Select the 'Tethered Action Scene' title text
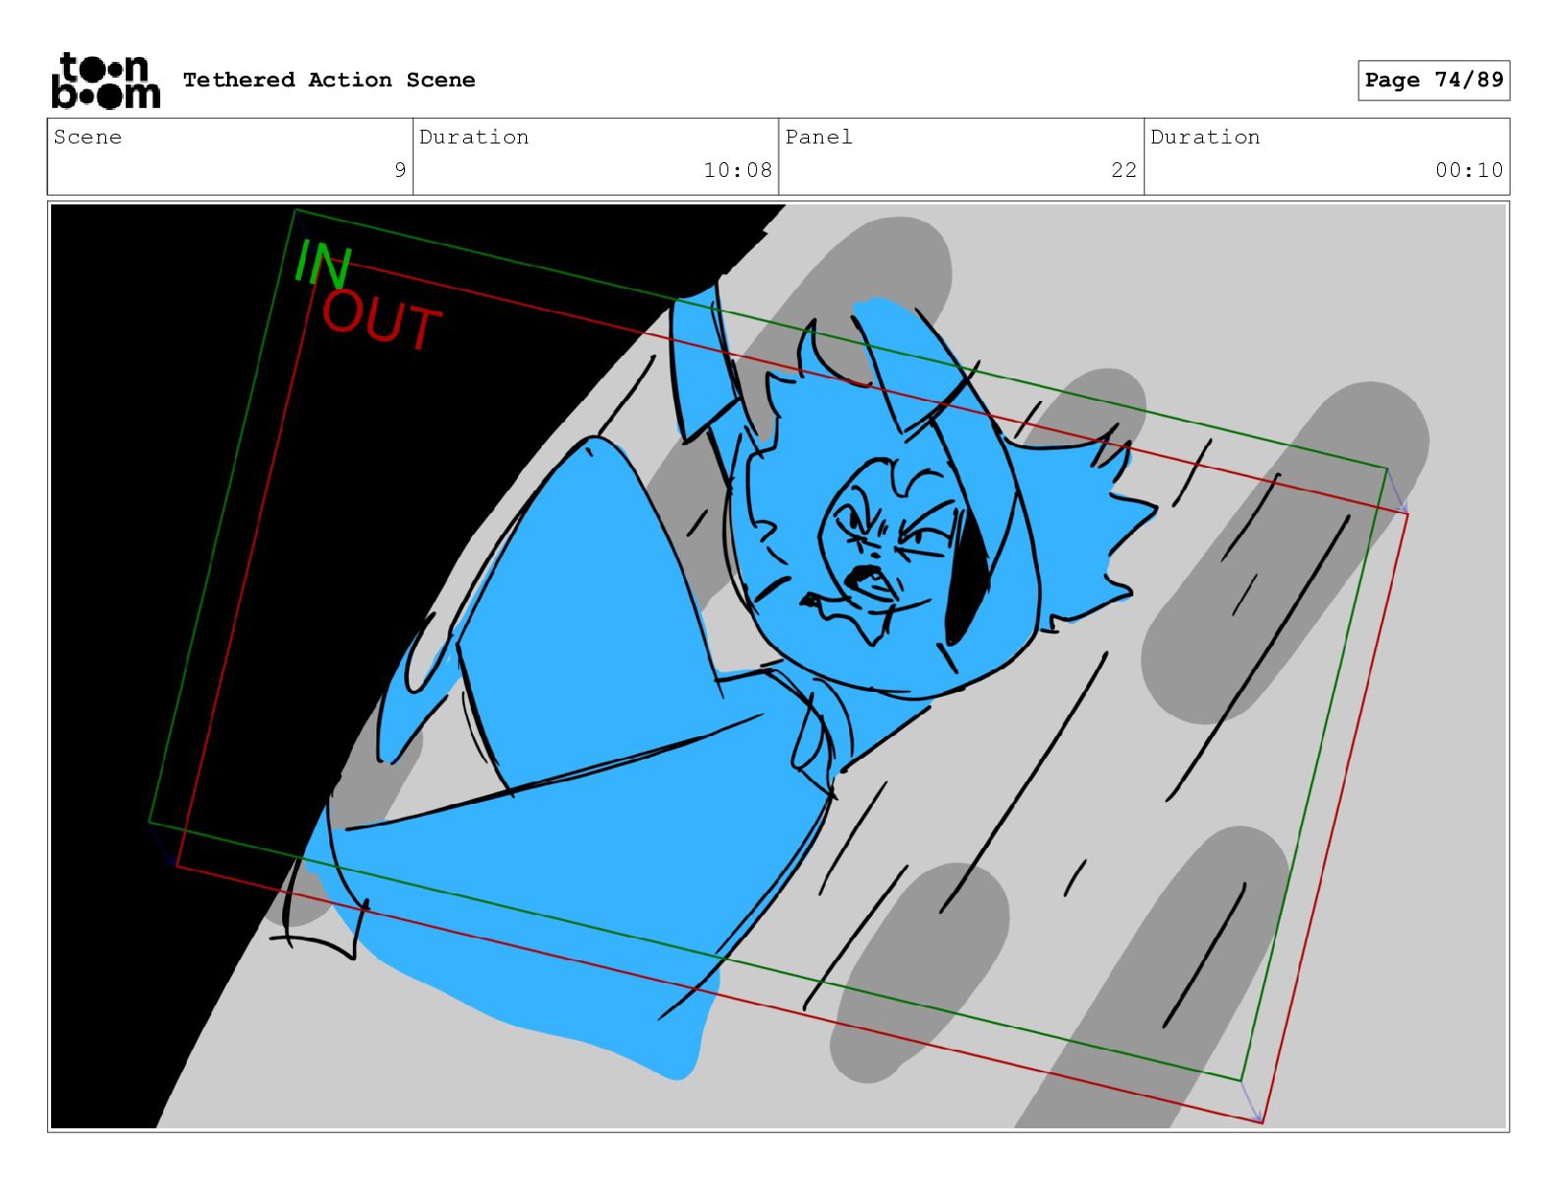Viewport: 1557px width, 1203px height. 328,80
